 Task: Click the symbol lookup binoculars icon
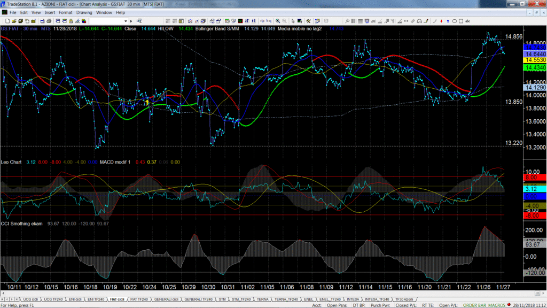(139, 21)
